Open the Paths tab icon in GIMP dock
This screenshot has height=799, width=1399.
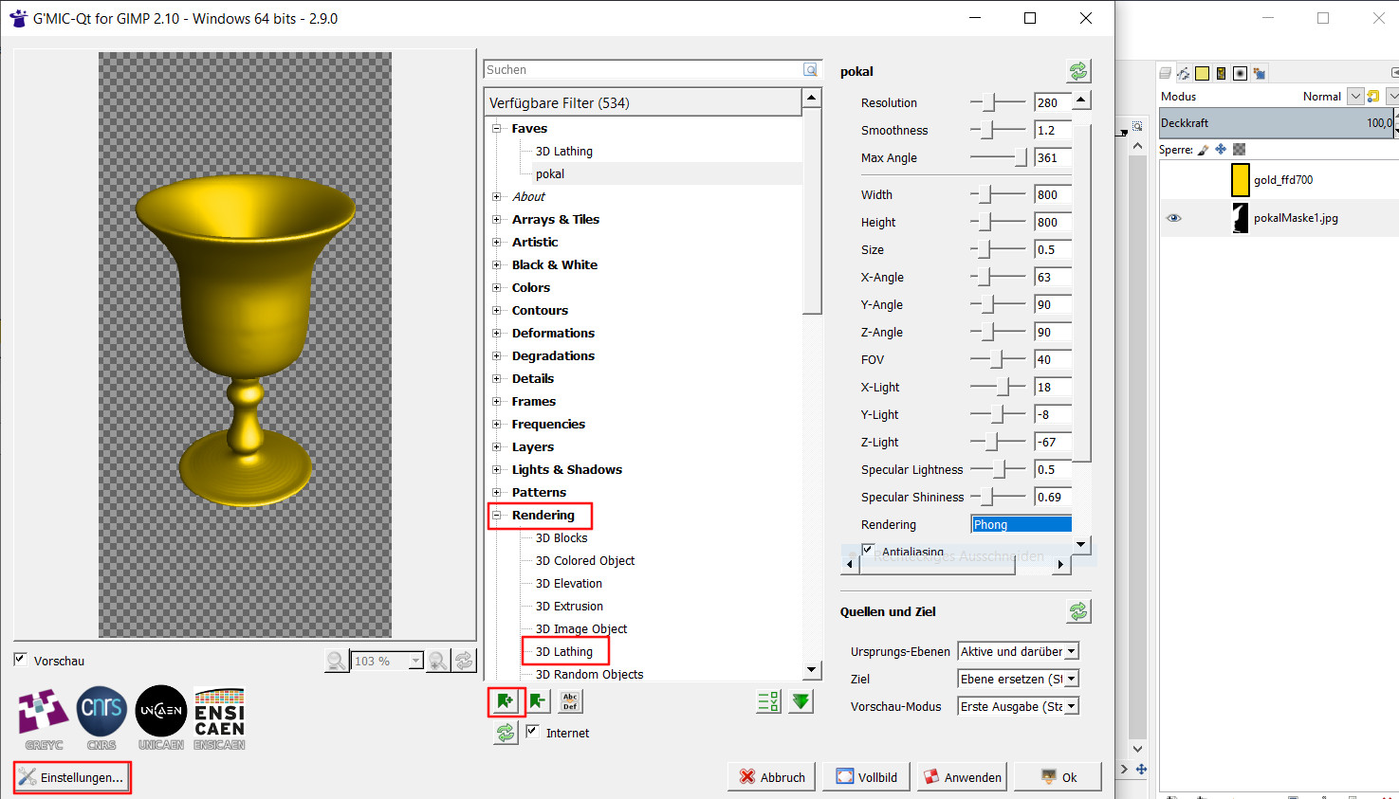[1184, 73]
